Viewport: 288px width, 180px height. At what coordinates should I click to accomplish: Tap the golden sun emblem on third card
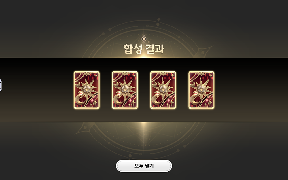[x=162, y=90]
